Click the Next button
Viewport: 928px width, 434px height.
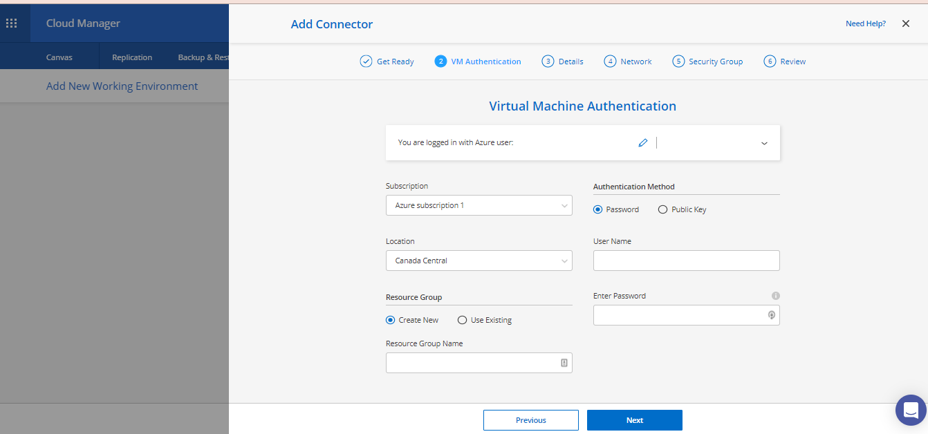(634, 420)
